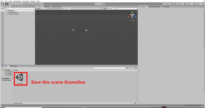Screen dimensions: 205x108
Task: Click the Scene view search field
Action: [126, 9]
